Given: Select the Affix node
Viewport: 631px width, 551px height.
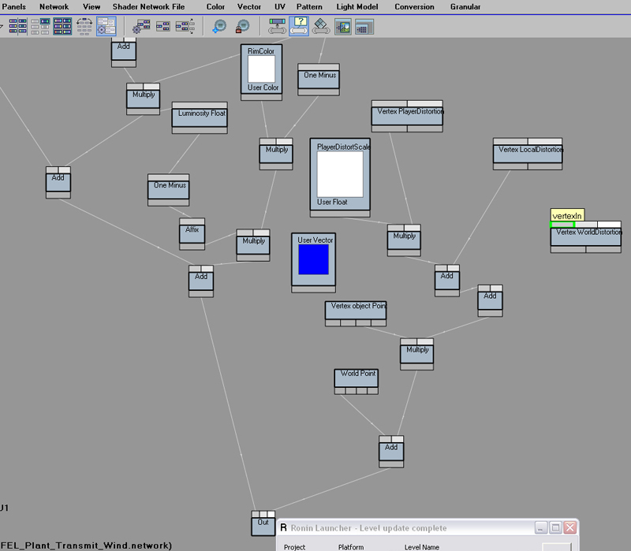Looking at the screenshot, I should (x=192, y=233).
